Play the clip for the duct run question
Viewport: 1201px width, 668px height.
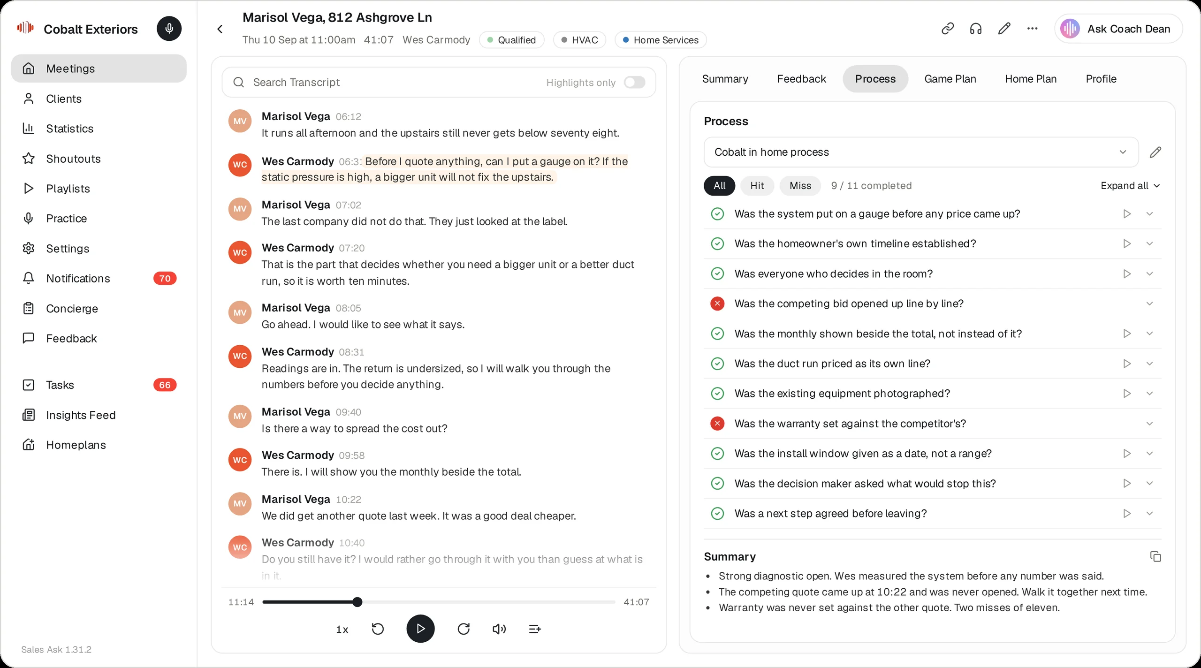(x=1127, y=364)
